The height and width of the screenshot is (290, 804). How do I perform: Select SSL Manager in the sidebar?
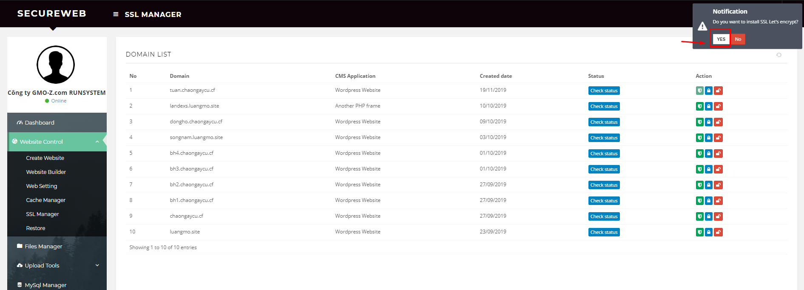[43, 214]
